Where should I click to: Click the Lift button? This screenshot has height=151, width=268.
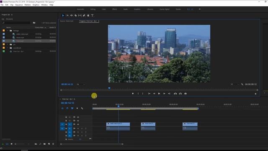[x=175, y=94]
